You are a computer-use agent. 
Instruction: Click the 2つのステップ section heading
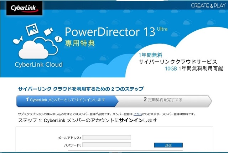point(81,89)
